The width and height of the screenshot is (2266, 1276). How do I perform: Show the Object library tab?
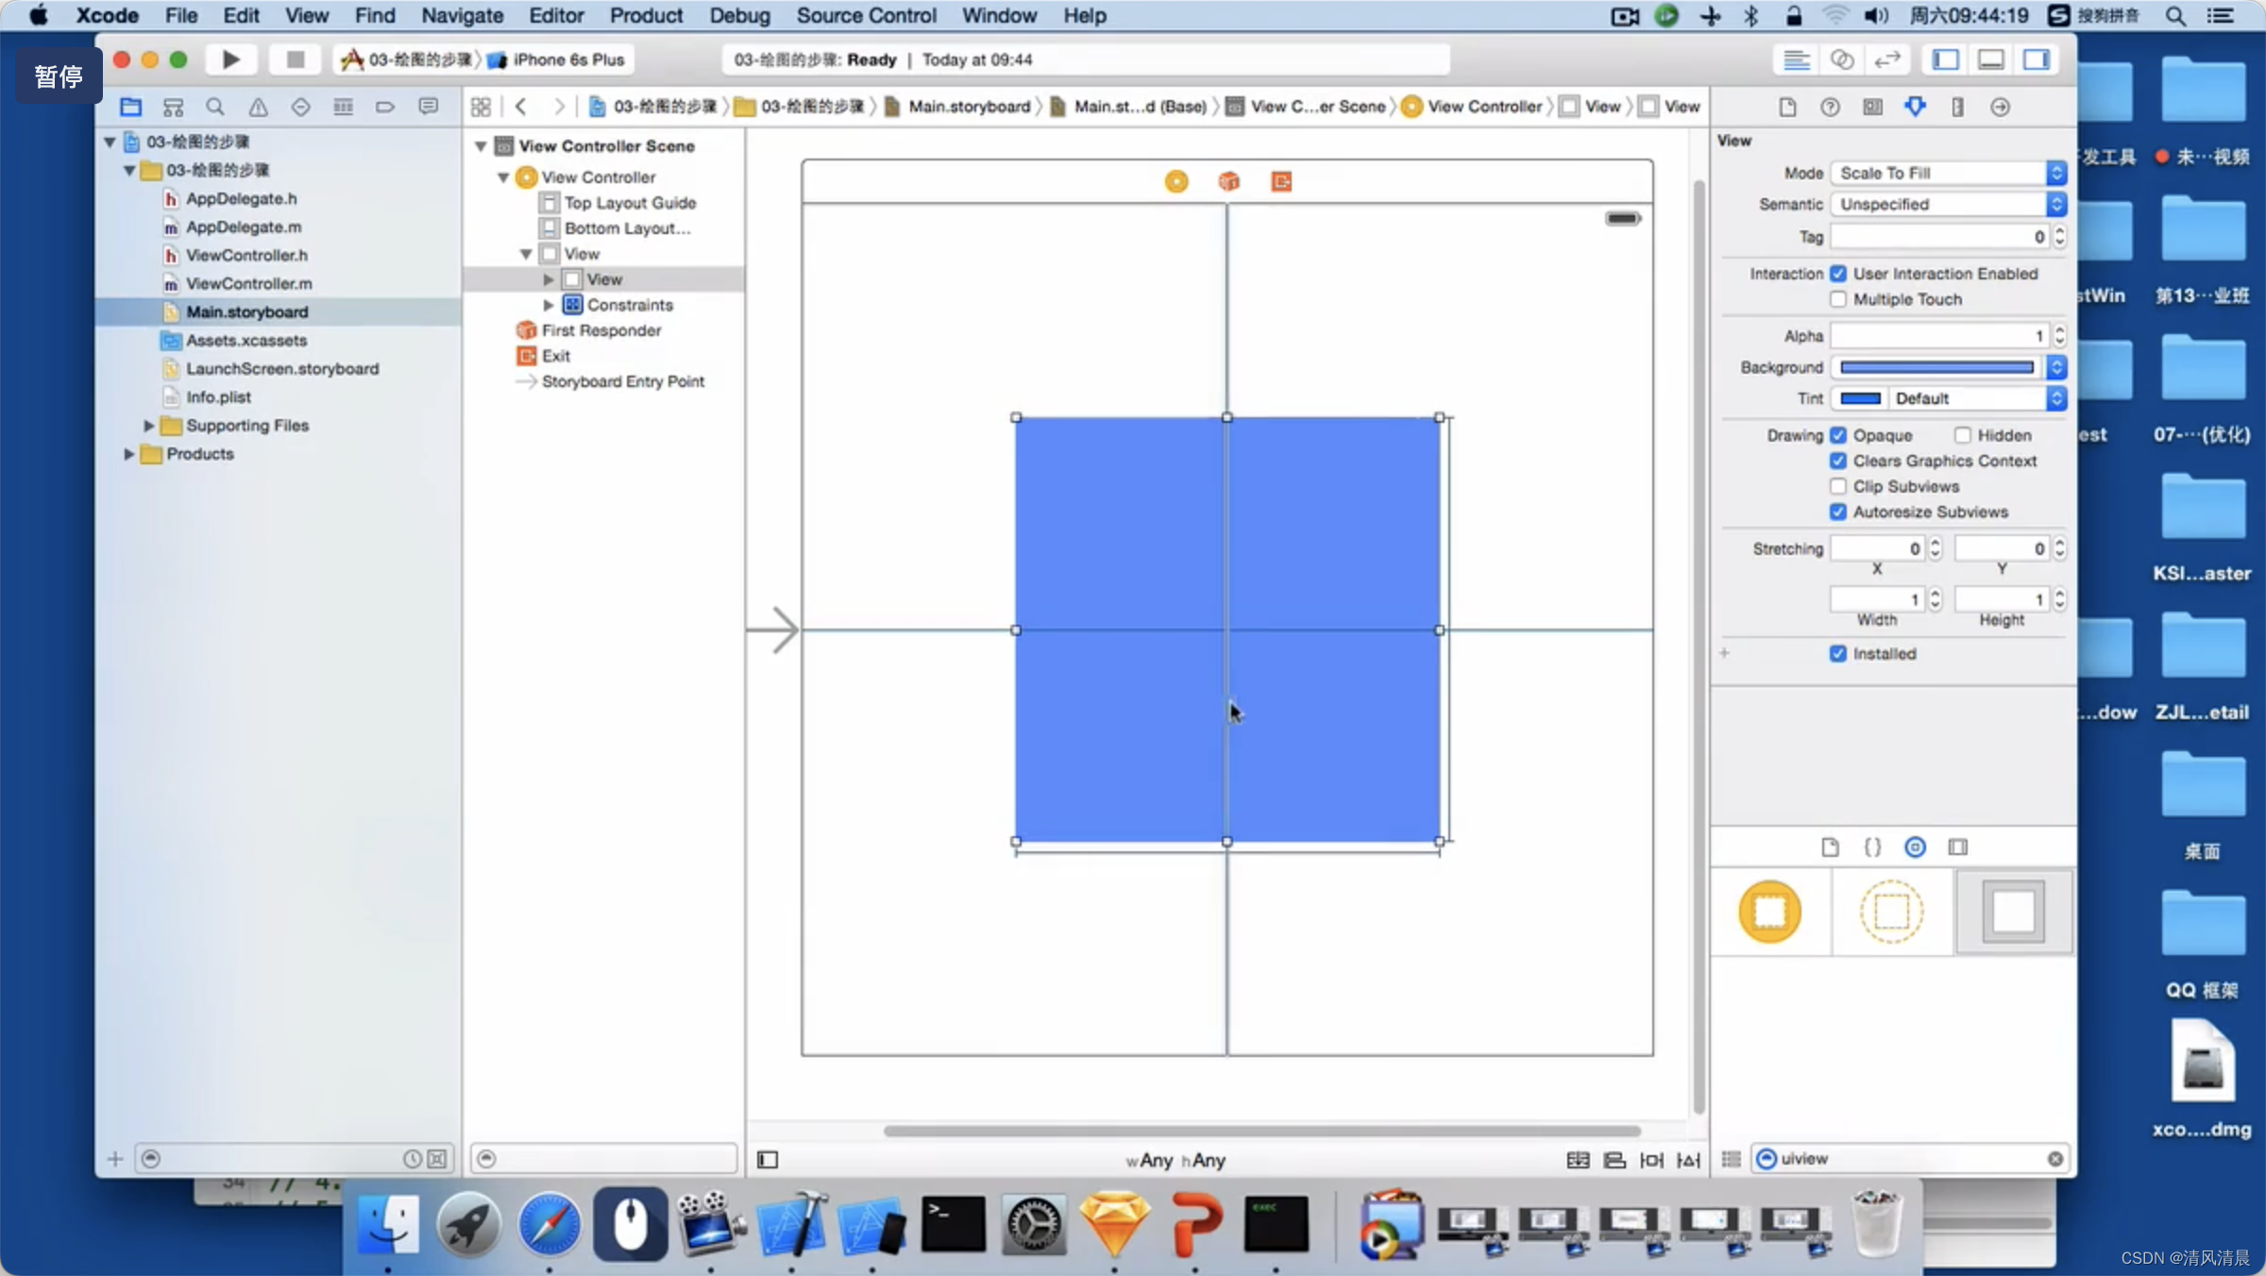tap(1915, 847)
